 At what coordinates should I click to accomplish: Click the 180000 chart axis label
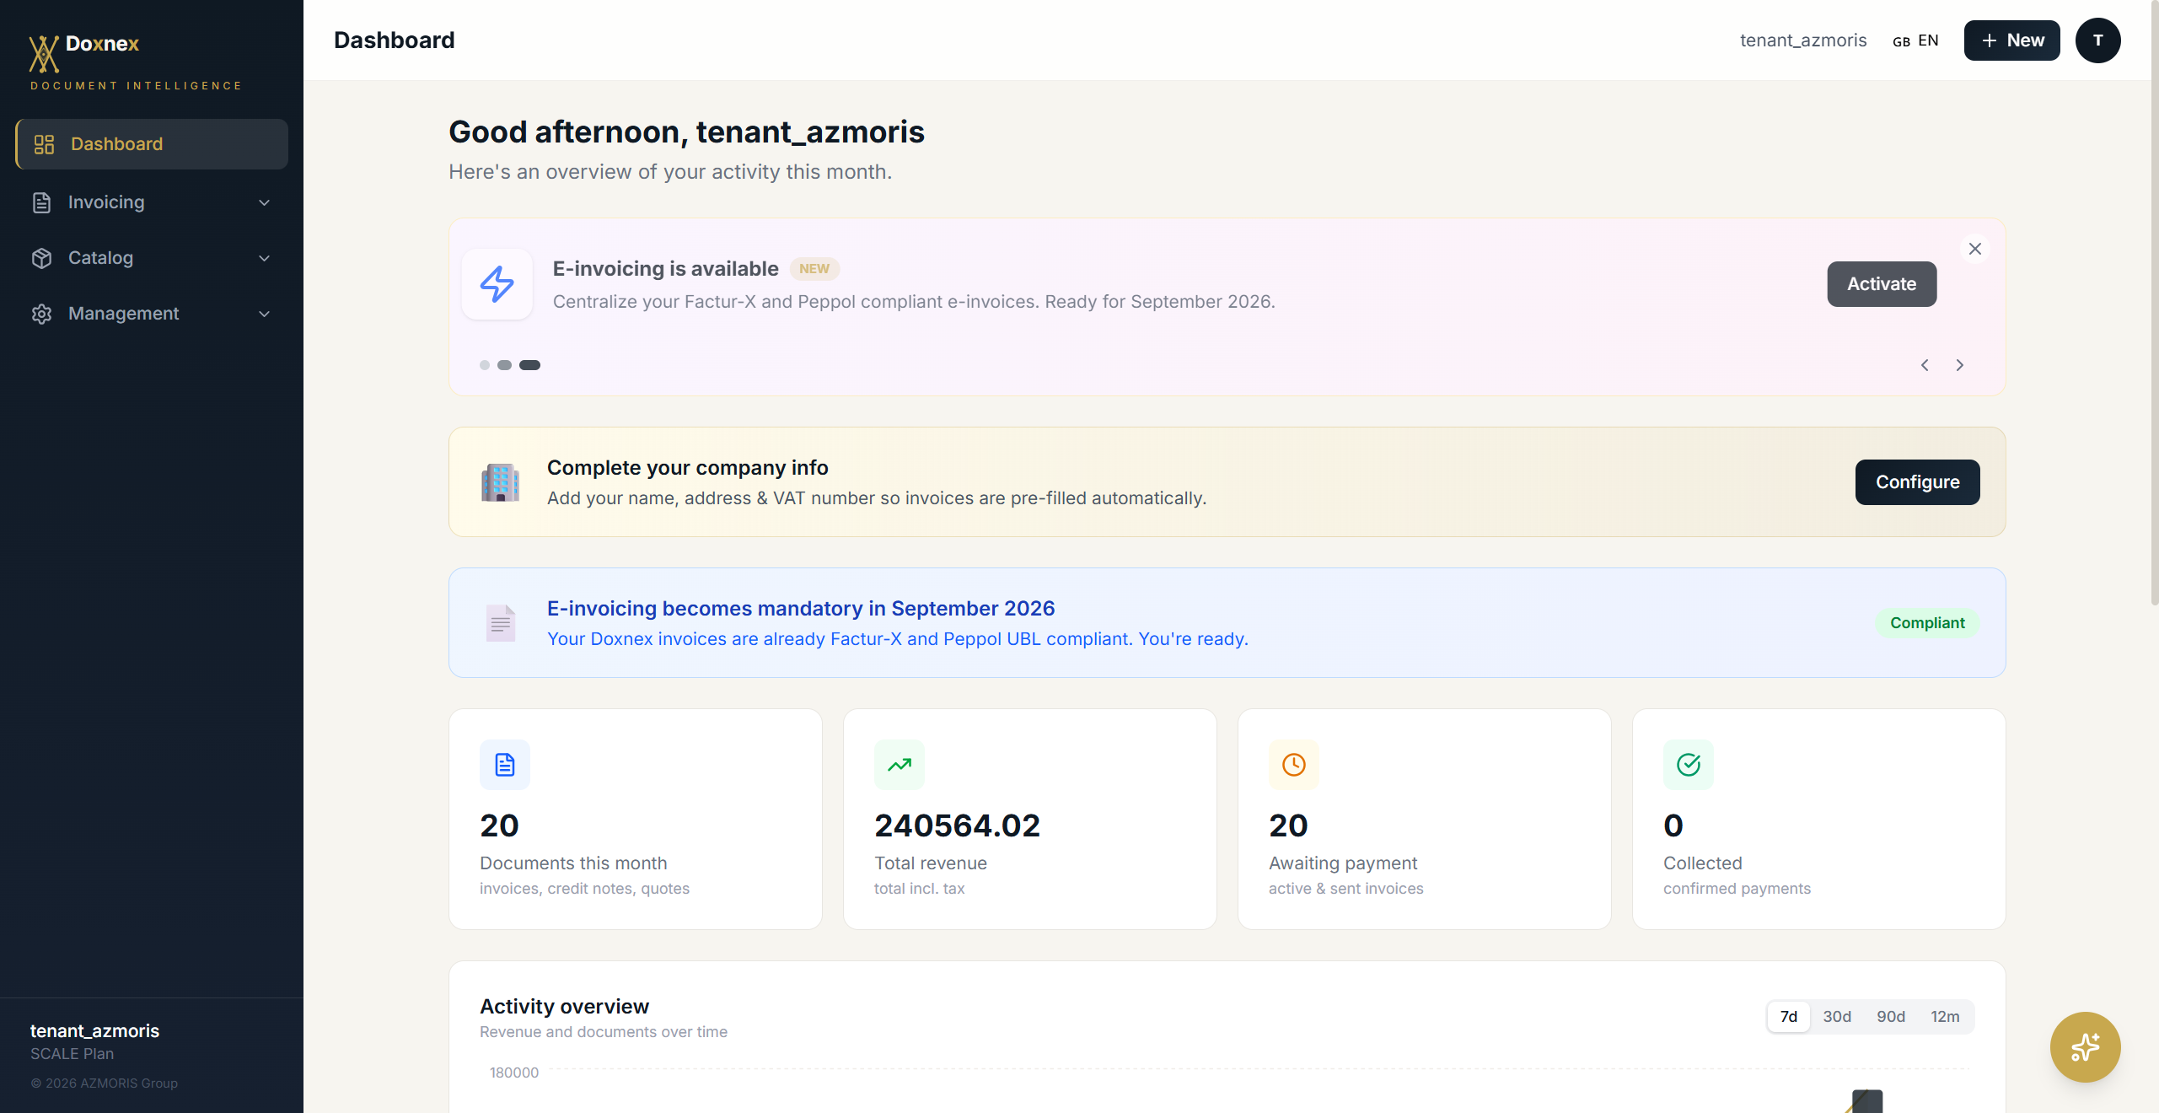(514, 1073)
